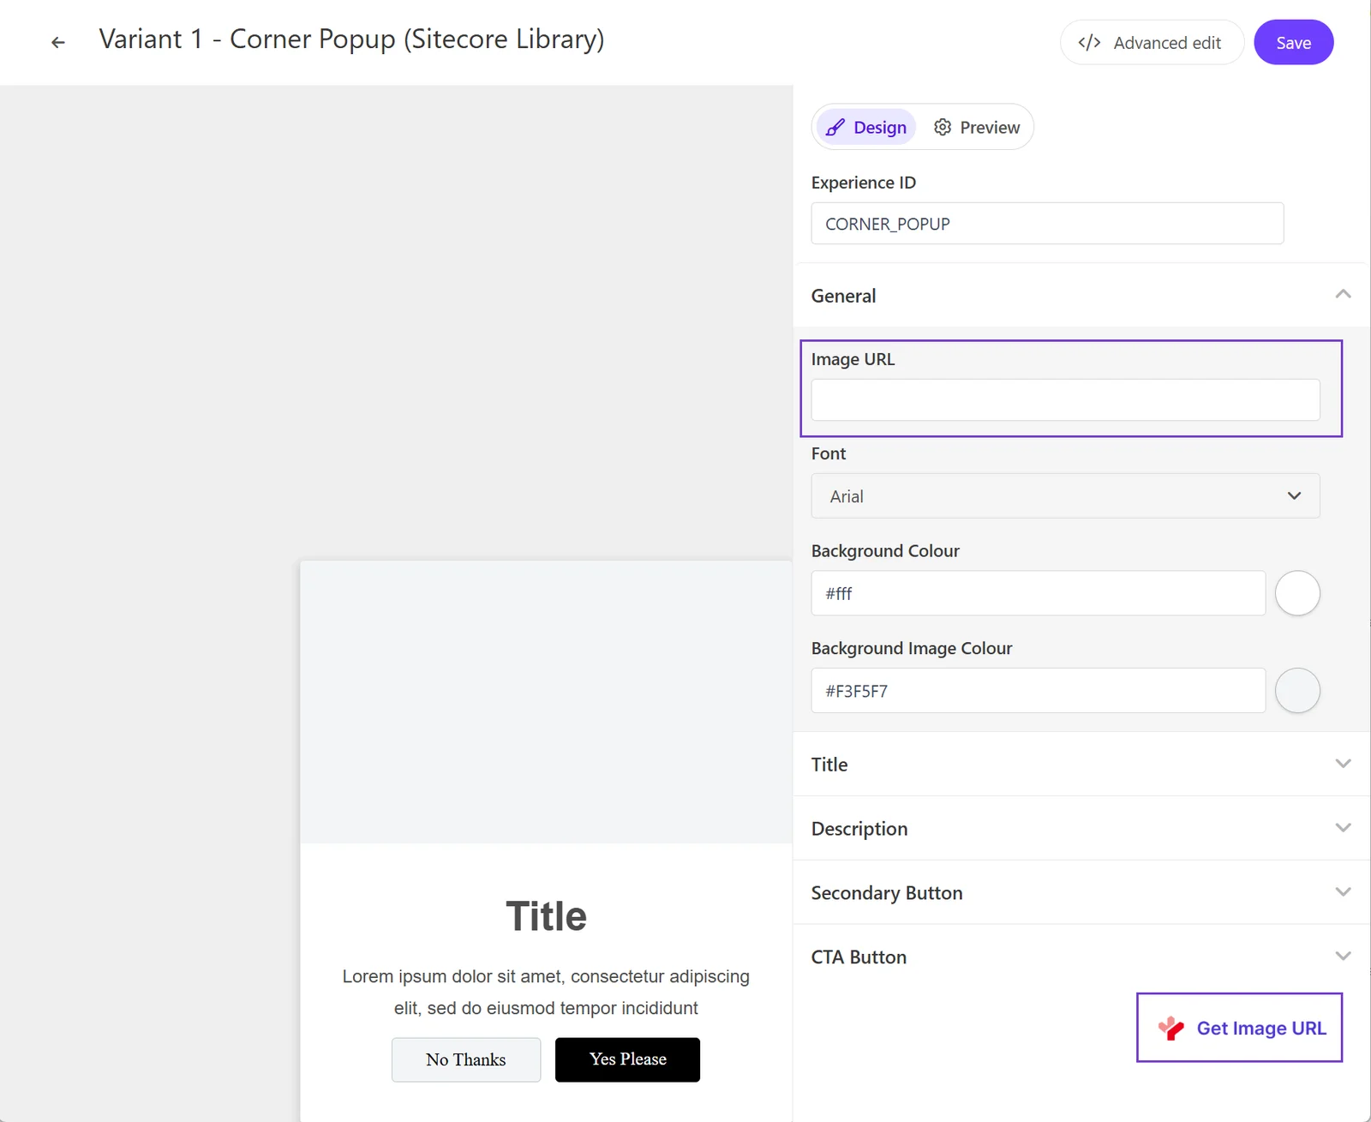Screen dimensions: 1371x1122
Task: Click the popup preview Title heading
Action: [546, 916]
